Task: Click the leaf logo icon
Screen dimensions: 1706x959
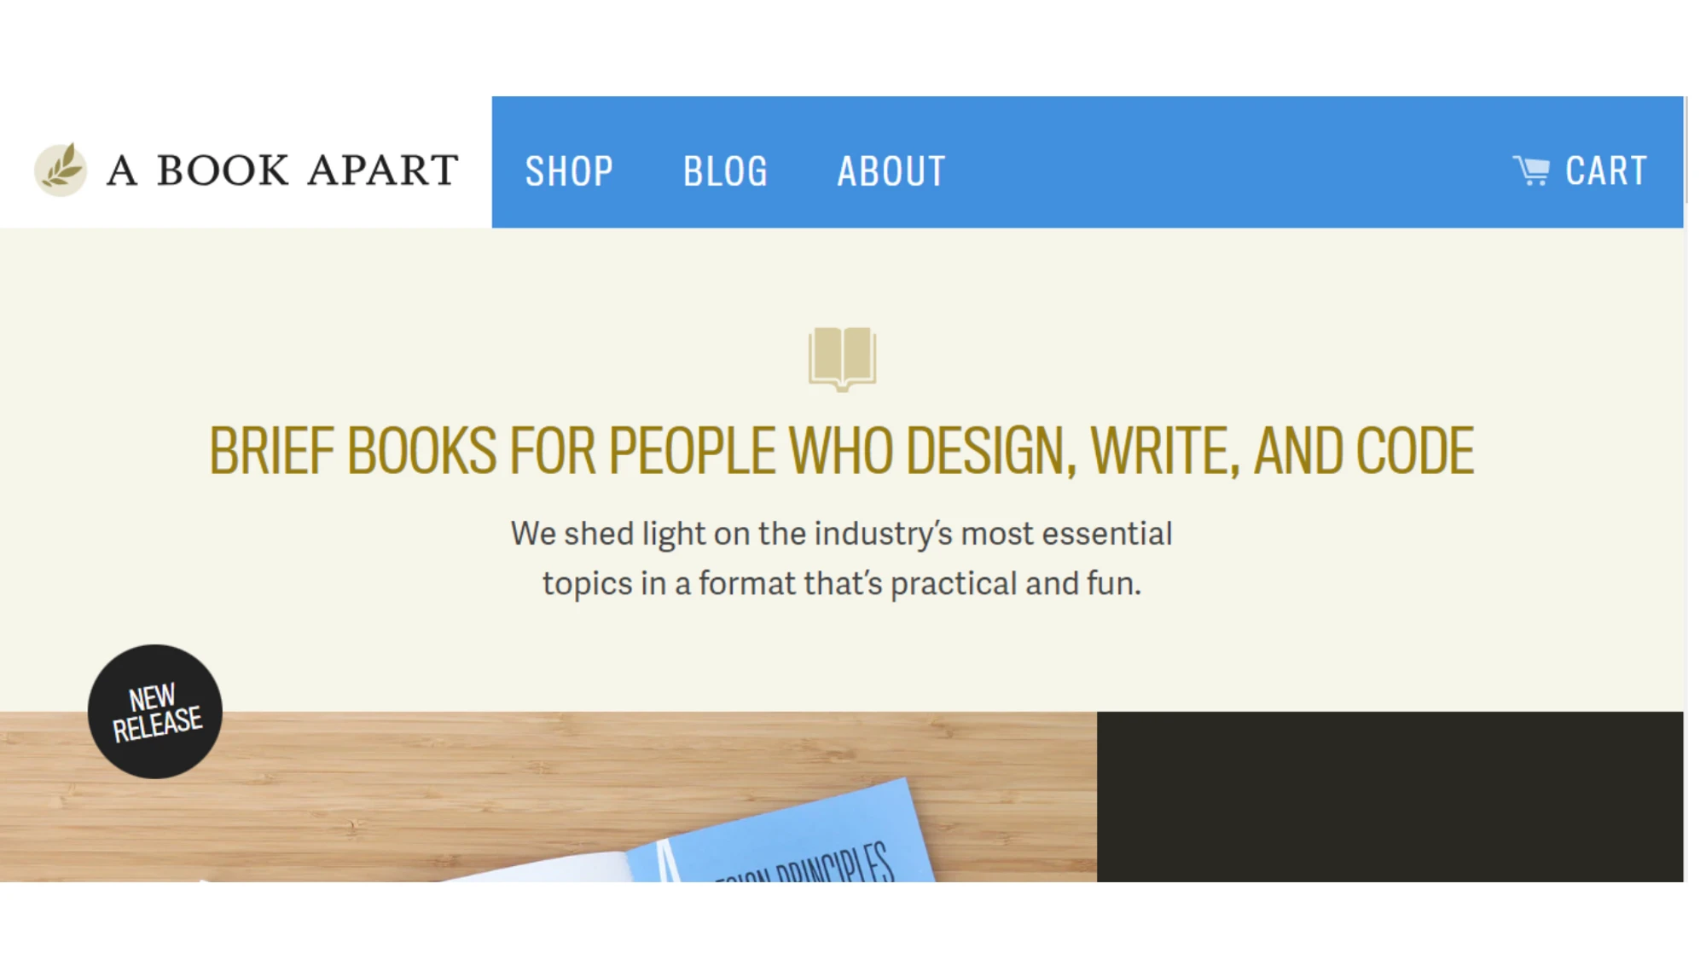Action: [60, 169]
